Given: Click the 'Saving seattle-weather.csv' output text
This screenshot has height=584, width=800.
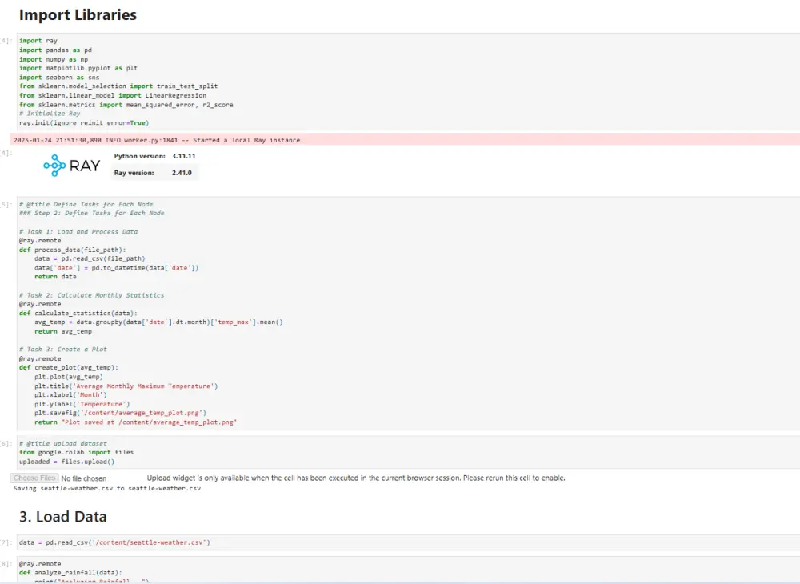Looking at the screenshot, I should [x=106, y=488].
